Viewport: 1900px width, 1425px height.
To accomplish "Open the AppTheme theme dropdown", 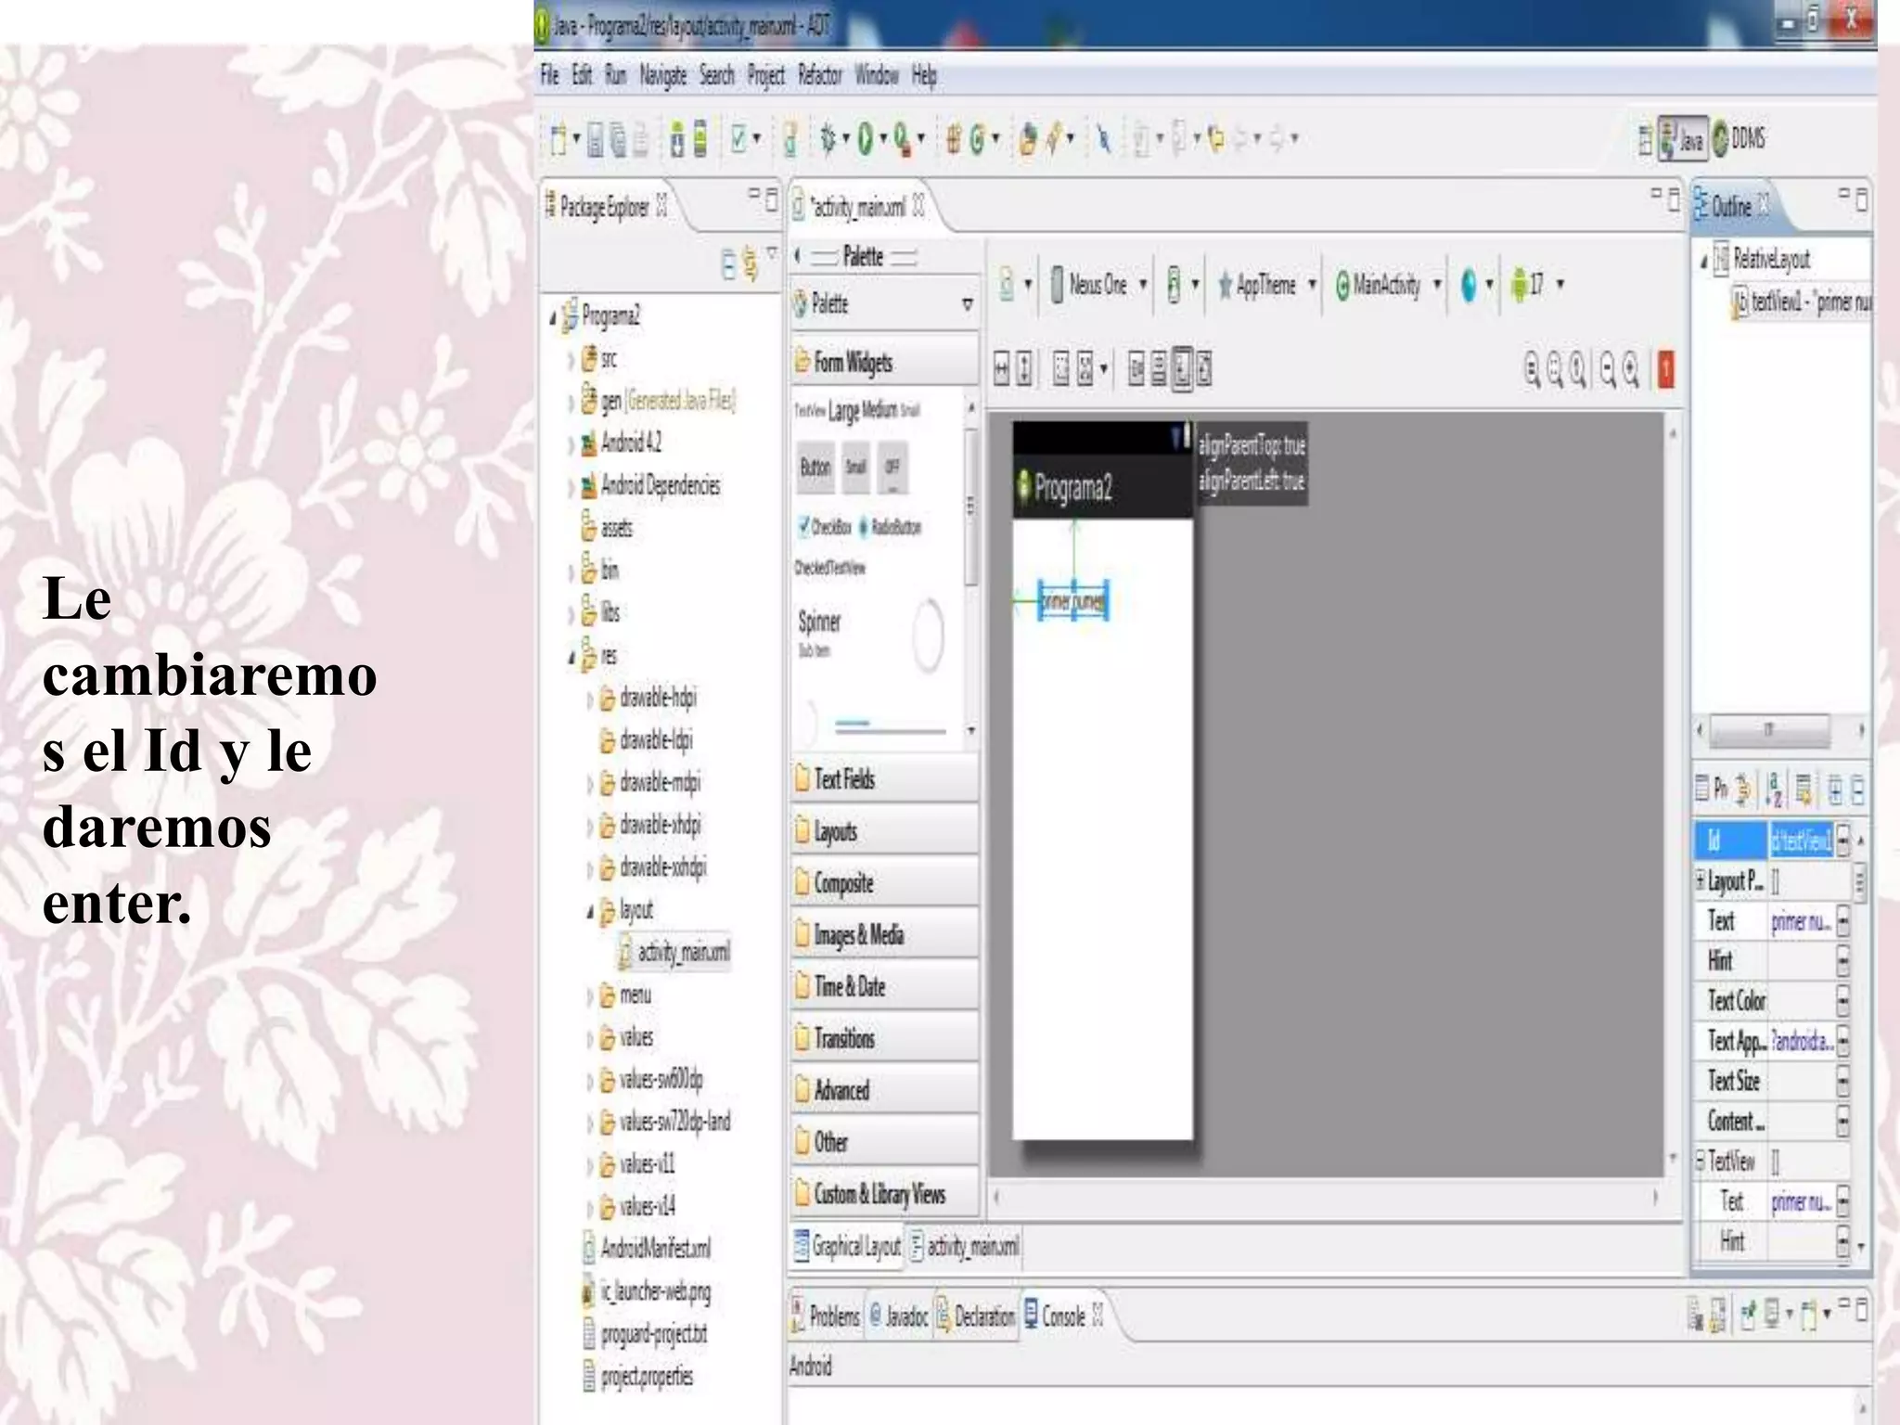I will coord(1265,285).
